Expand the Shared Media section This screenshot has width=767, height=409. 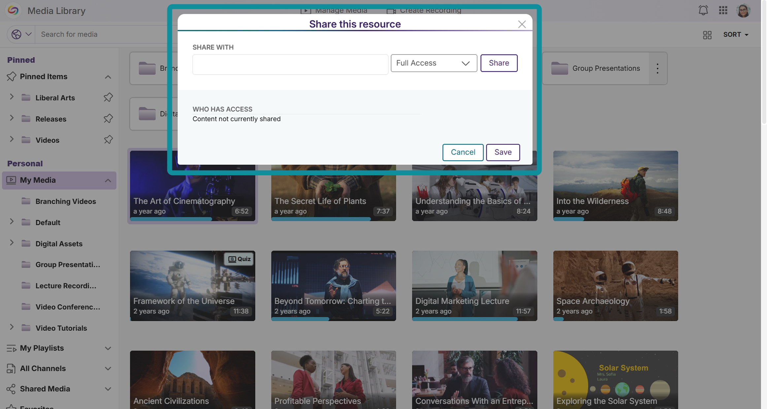[x=108, y=389]
